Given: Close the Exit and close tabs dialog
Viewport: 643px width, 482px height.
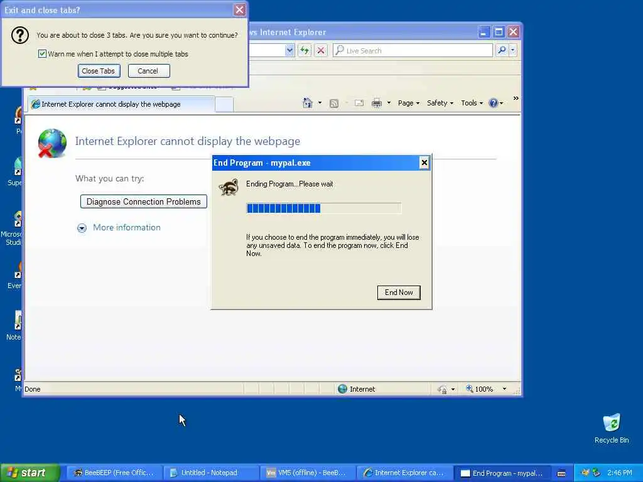Looking at the screenshot, I should pos(239,10).
